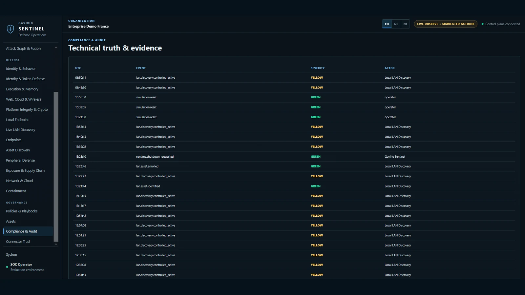The image size is (525, 295).
Task: Click runtime.shutdown_requested event
Action: coord(155,157)
